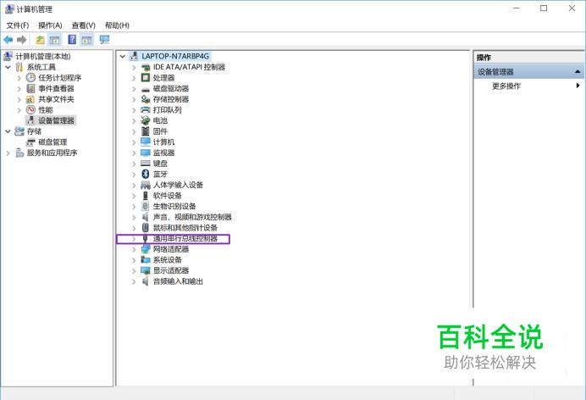Click the scan hardware monitor toolbar icon
The width and height of the screenshot is (586, 400).
click(x=104, y=40)
